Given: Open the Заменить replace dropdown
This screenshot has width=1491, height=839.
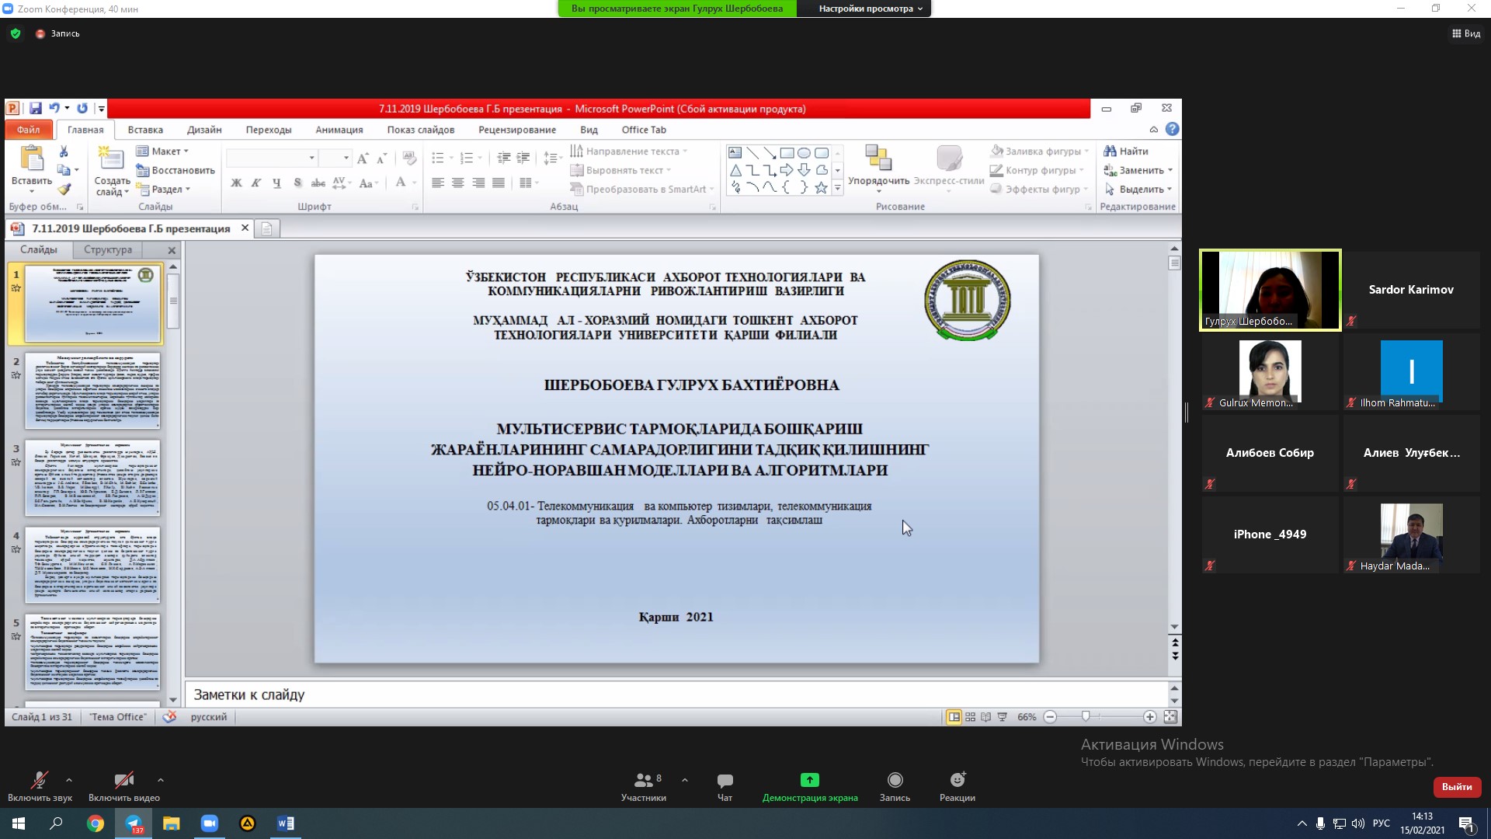Looking at the screenshot, I should click(1138, 170).
